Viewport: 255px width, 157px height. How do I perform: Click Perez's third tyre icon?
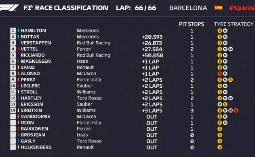(230, 80)
